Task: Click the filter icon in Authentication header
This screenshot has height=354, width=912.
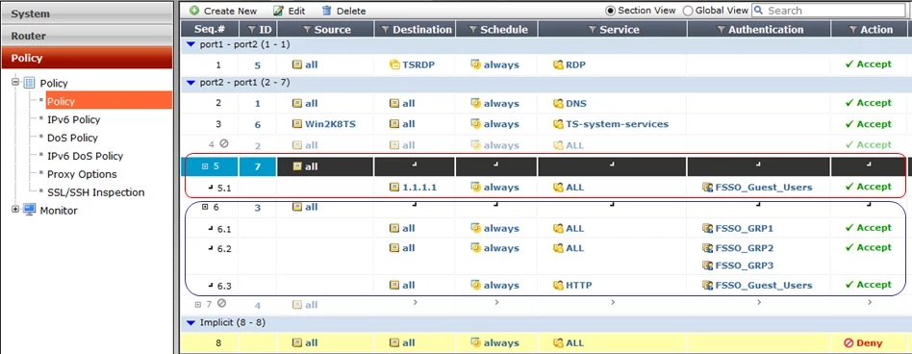Action: coord(722,30)
